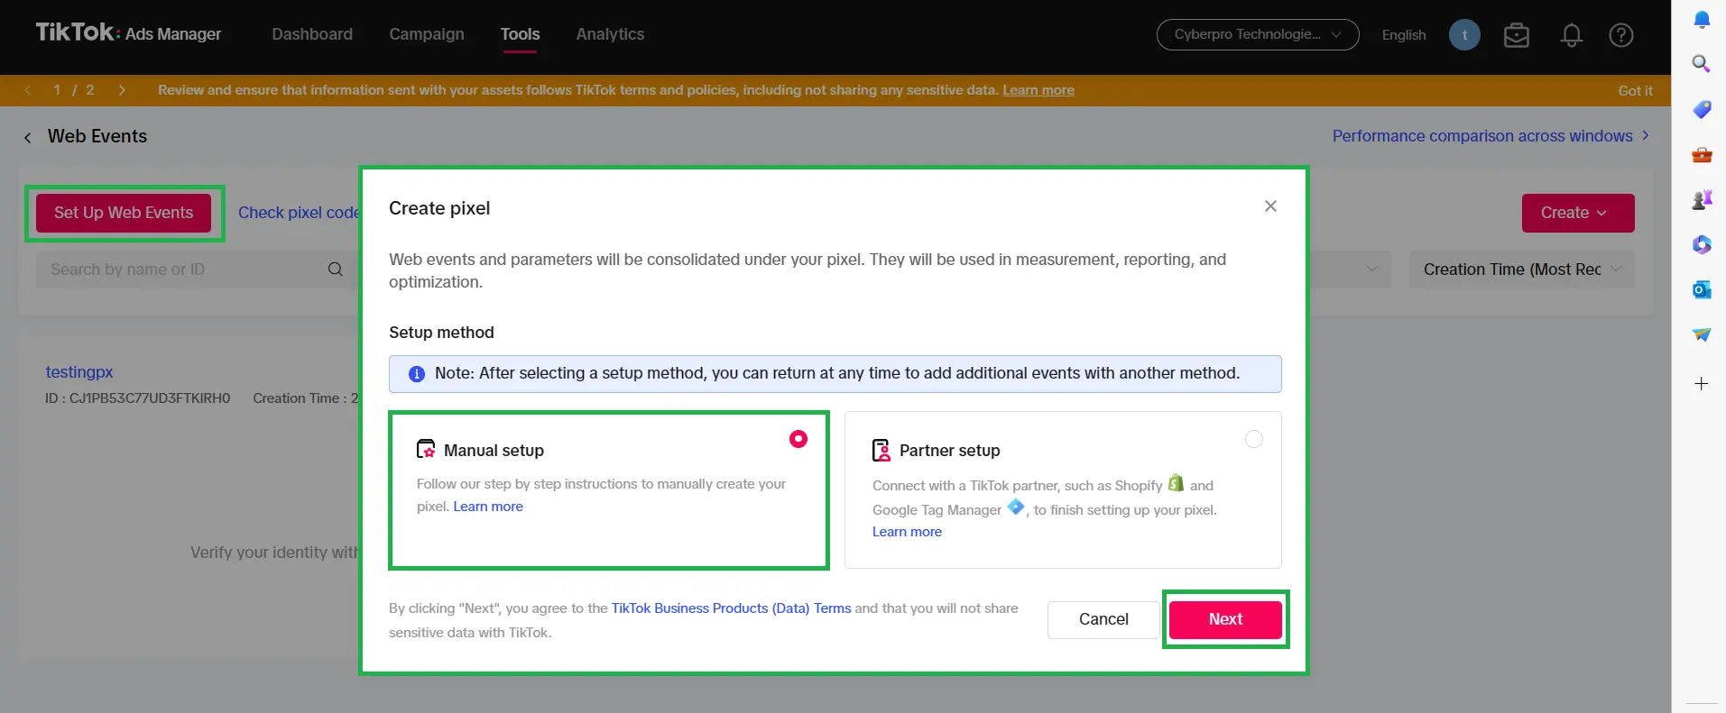1726x713 pixels.
Task: Click the Next button
Action: (x=1225, y=619)
